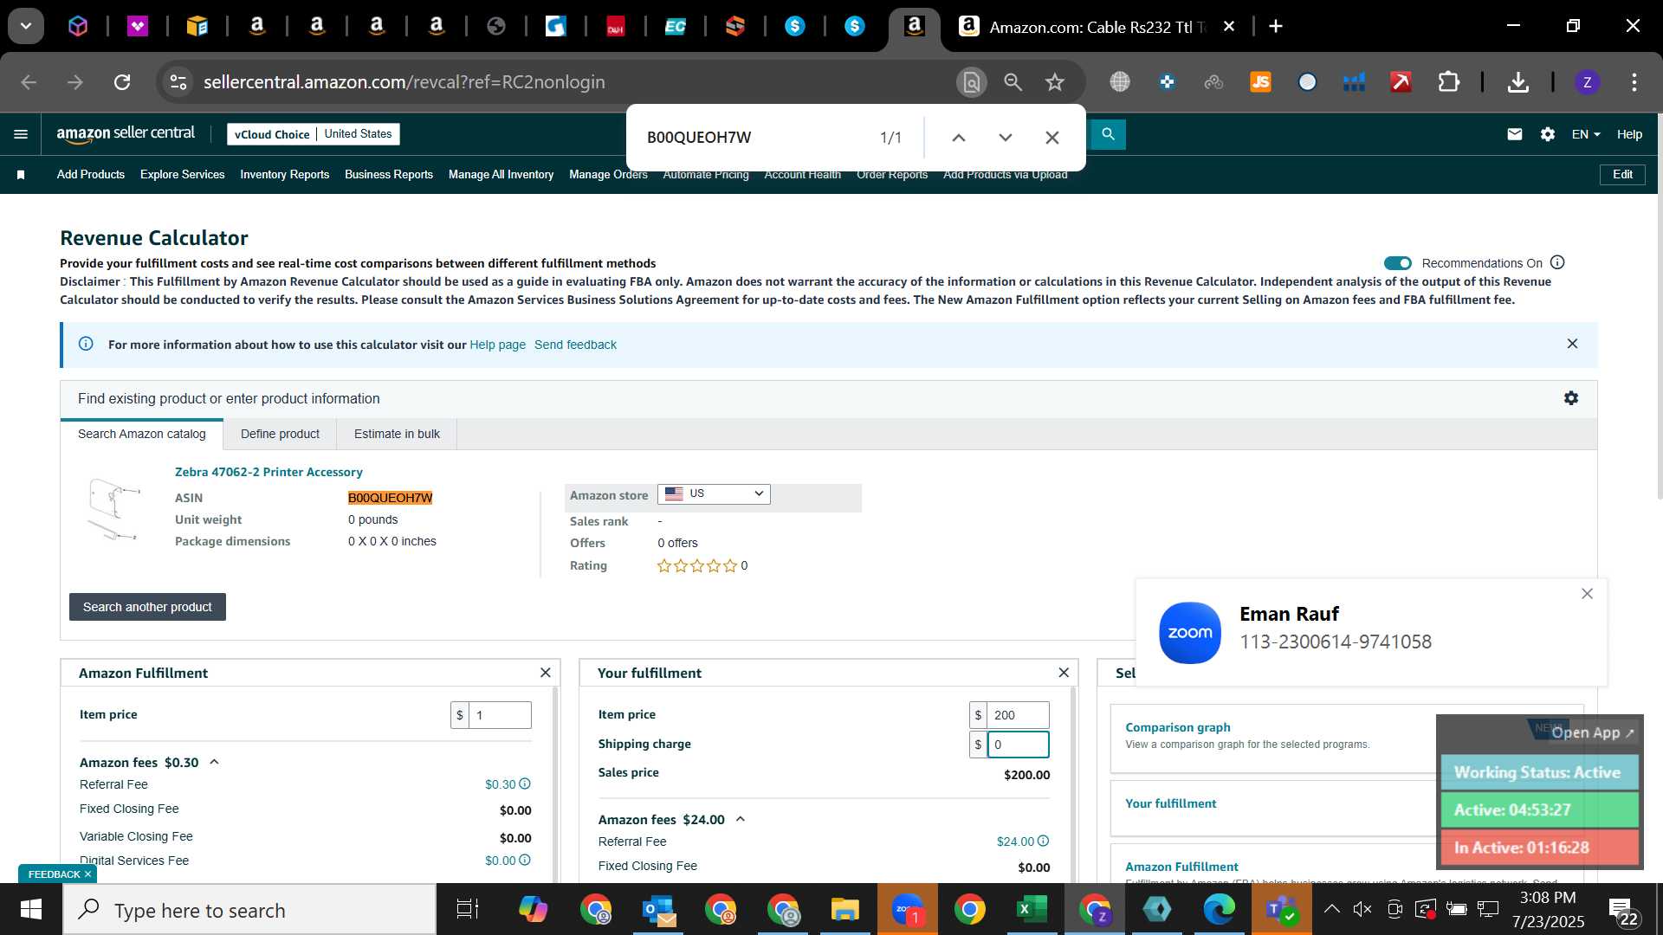Click info icon next to $24.00 Referral Fee
1663x935 pixels.
(x=1044, y=841)
